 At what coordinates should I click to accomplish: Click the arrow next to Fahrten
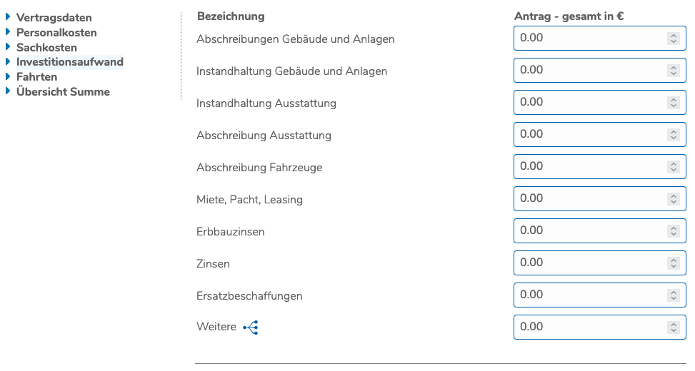(x=8, y=76)
